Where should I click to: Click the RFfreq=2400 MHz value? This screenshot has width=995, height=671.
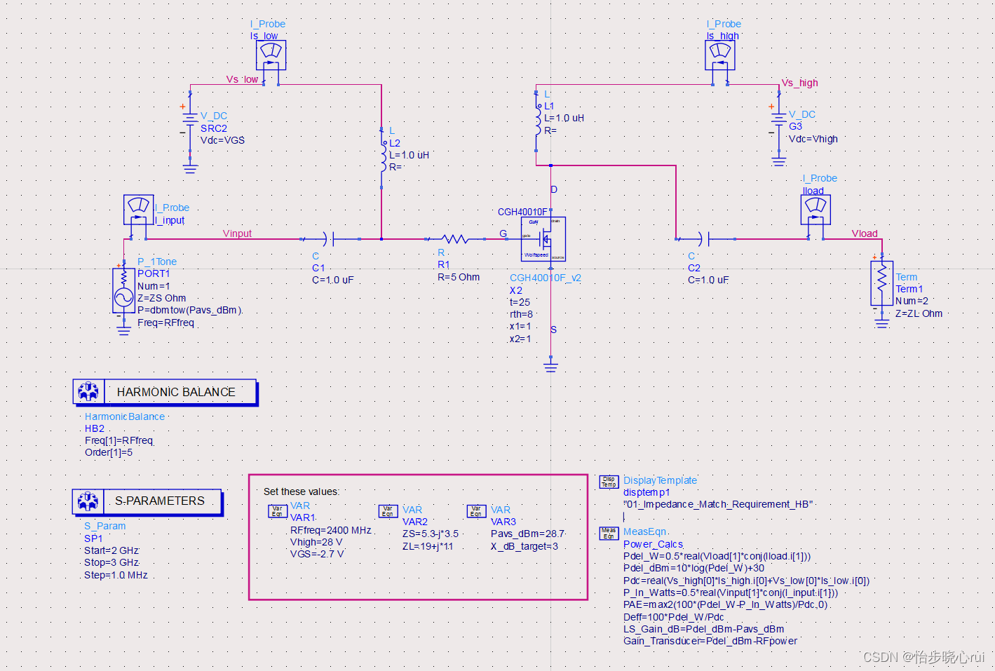331,530
